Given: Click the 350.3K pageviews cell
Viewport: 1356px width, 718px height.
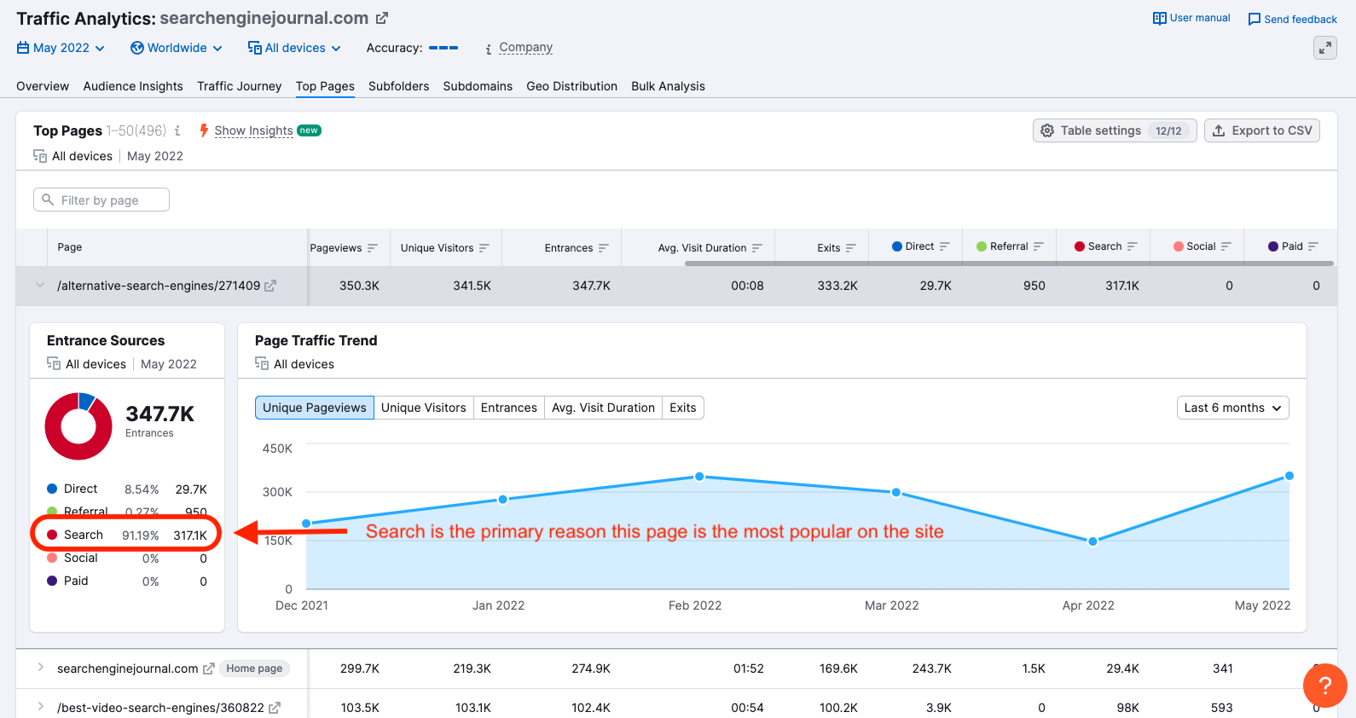Looking at the screenshot, I should [x=359, y=286].
